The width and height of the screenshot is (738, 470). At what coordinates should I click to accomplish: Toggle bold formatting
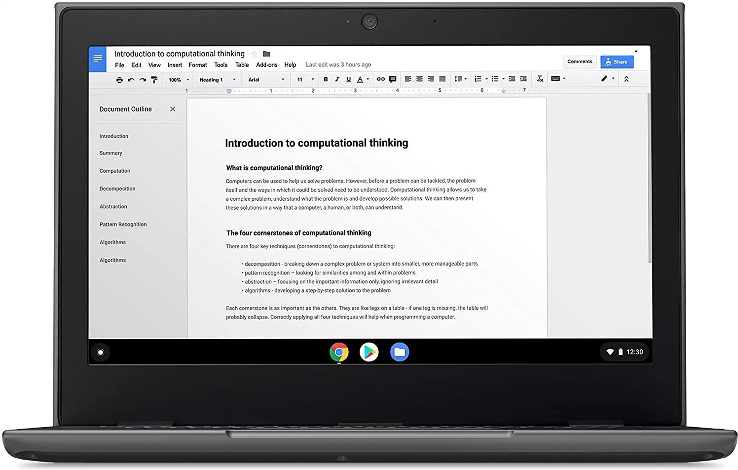click(326, 79)
